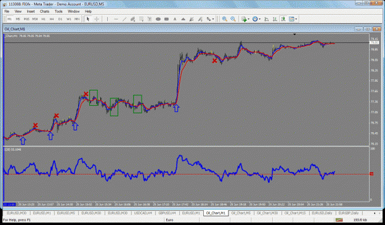Expand the clock periods dropdown arrow
Viewport: 385px width, 225px height.
tap(259, 19)
